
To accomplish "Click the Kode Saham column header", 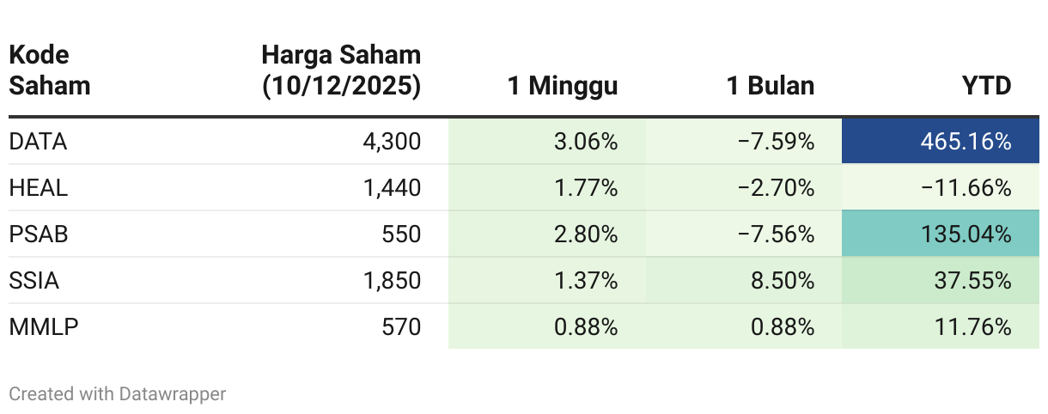I will 50,70.
